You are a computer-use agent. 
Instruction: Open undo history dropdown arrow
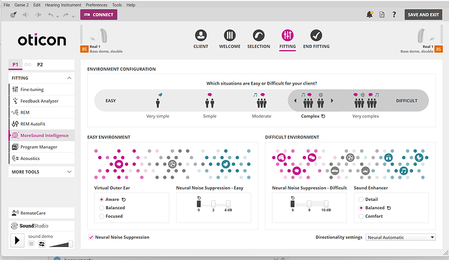(x=58, y=17)
